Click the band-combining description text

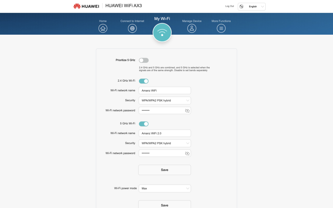click(x=174, y=69)
